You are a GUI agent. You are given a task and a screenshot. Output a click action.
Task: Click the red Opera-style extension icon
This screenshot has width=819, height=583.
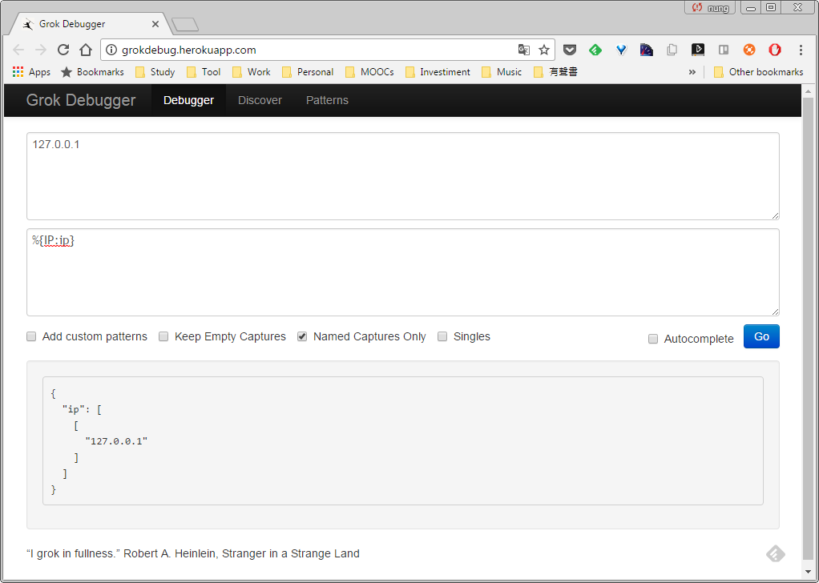point(775,50)
